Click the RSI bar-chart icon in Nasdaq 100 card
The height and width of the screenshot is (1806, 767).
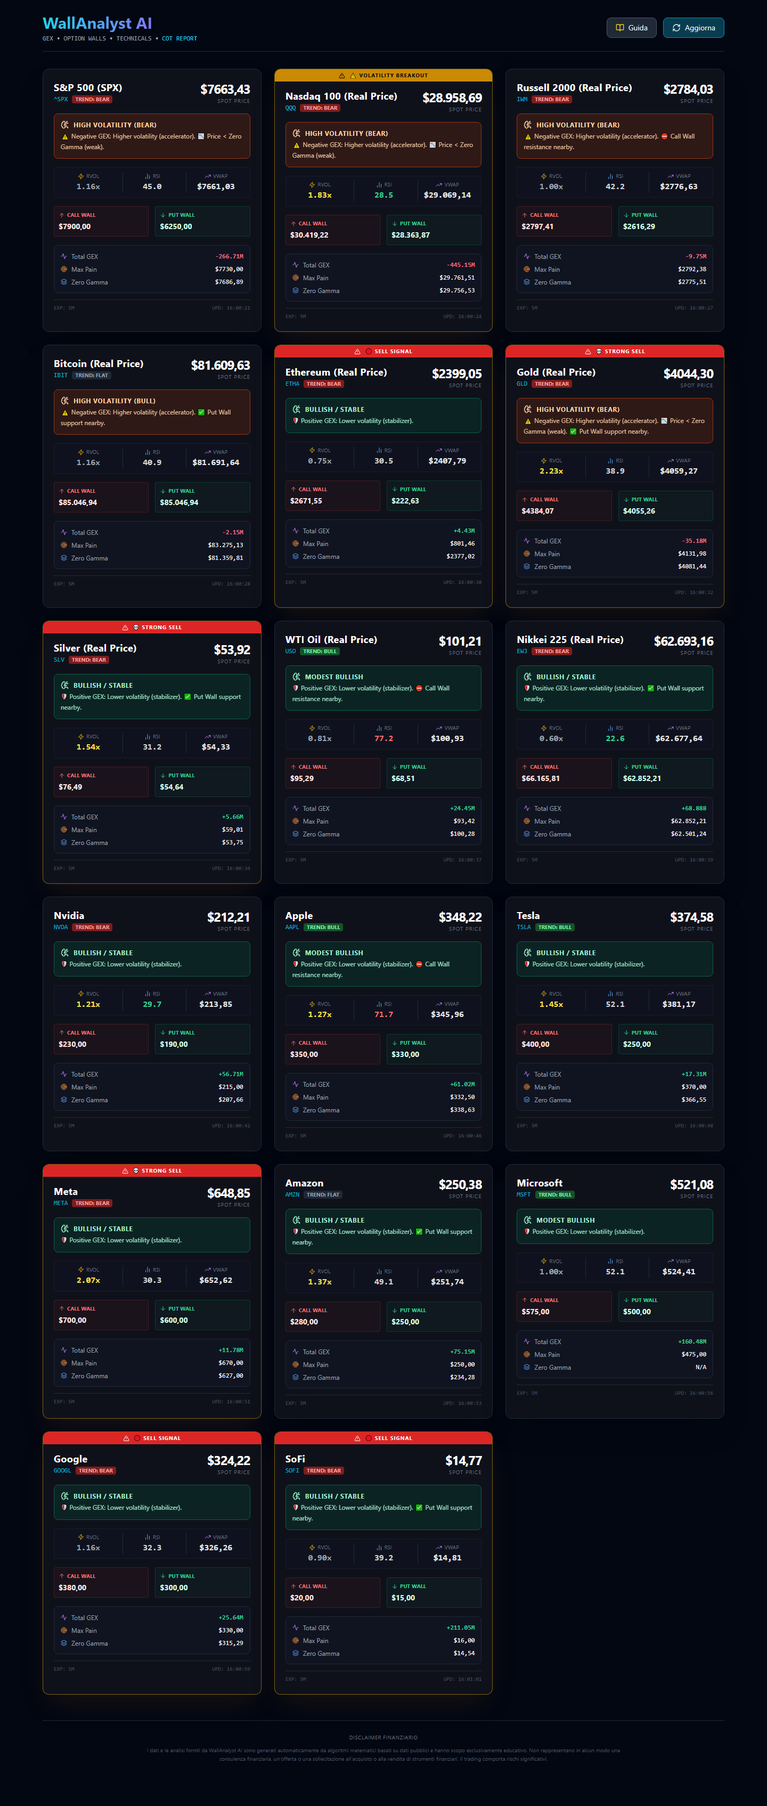point(379,184)
